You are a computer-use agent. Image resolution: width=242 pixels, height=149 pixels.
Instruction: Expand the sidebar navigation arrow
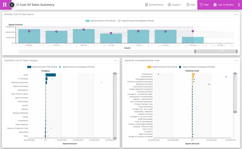point(12,5)
